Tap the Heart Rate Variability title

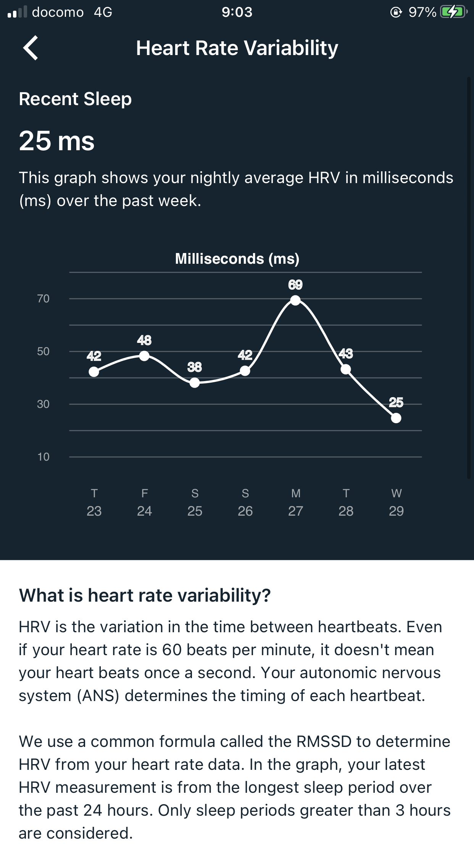(237, 49)
